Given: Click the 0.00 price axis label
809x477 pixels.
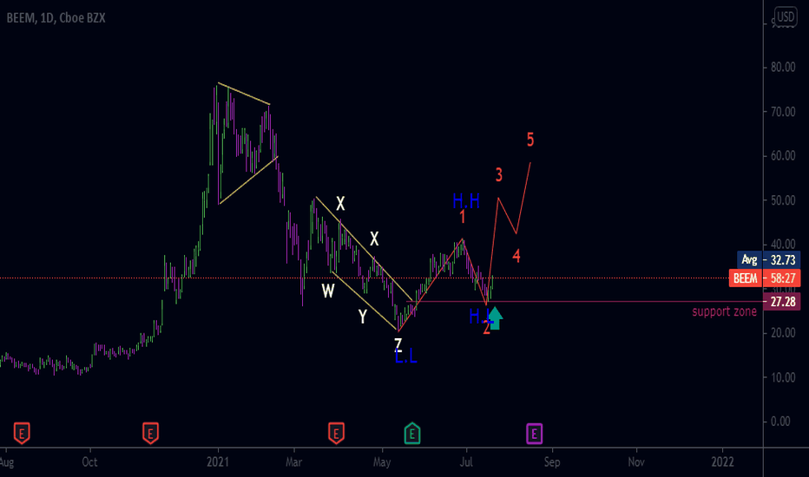Looking at the screenshot, I should pos(780,421).
